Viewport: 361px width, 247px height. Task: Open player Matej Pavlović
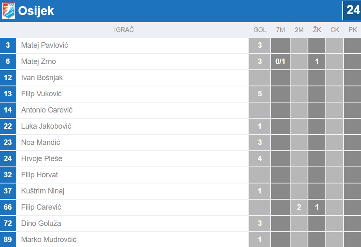tap(45, 45)
